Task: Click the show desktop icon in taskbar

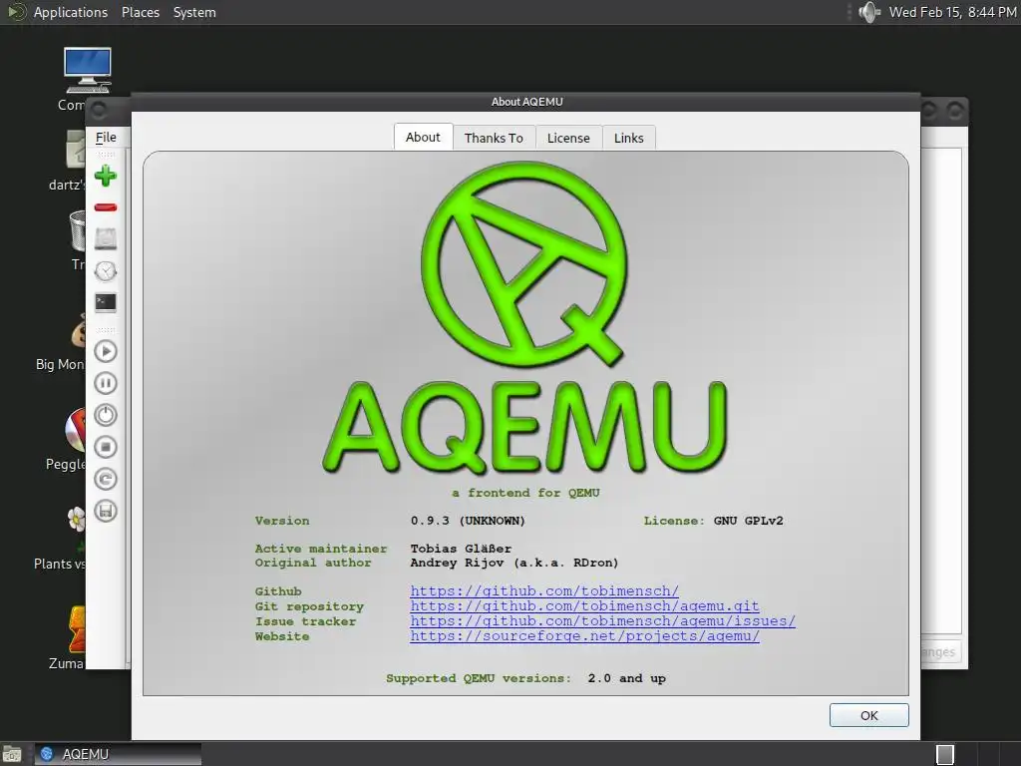Action: [12, 754]
